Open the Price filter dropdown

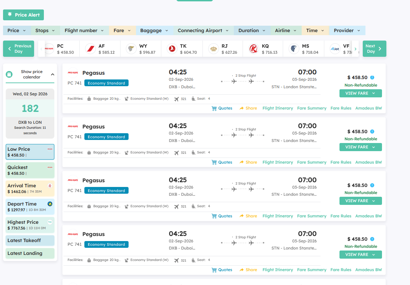click(17, 30)
